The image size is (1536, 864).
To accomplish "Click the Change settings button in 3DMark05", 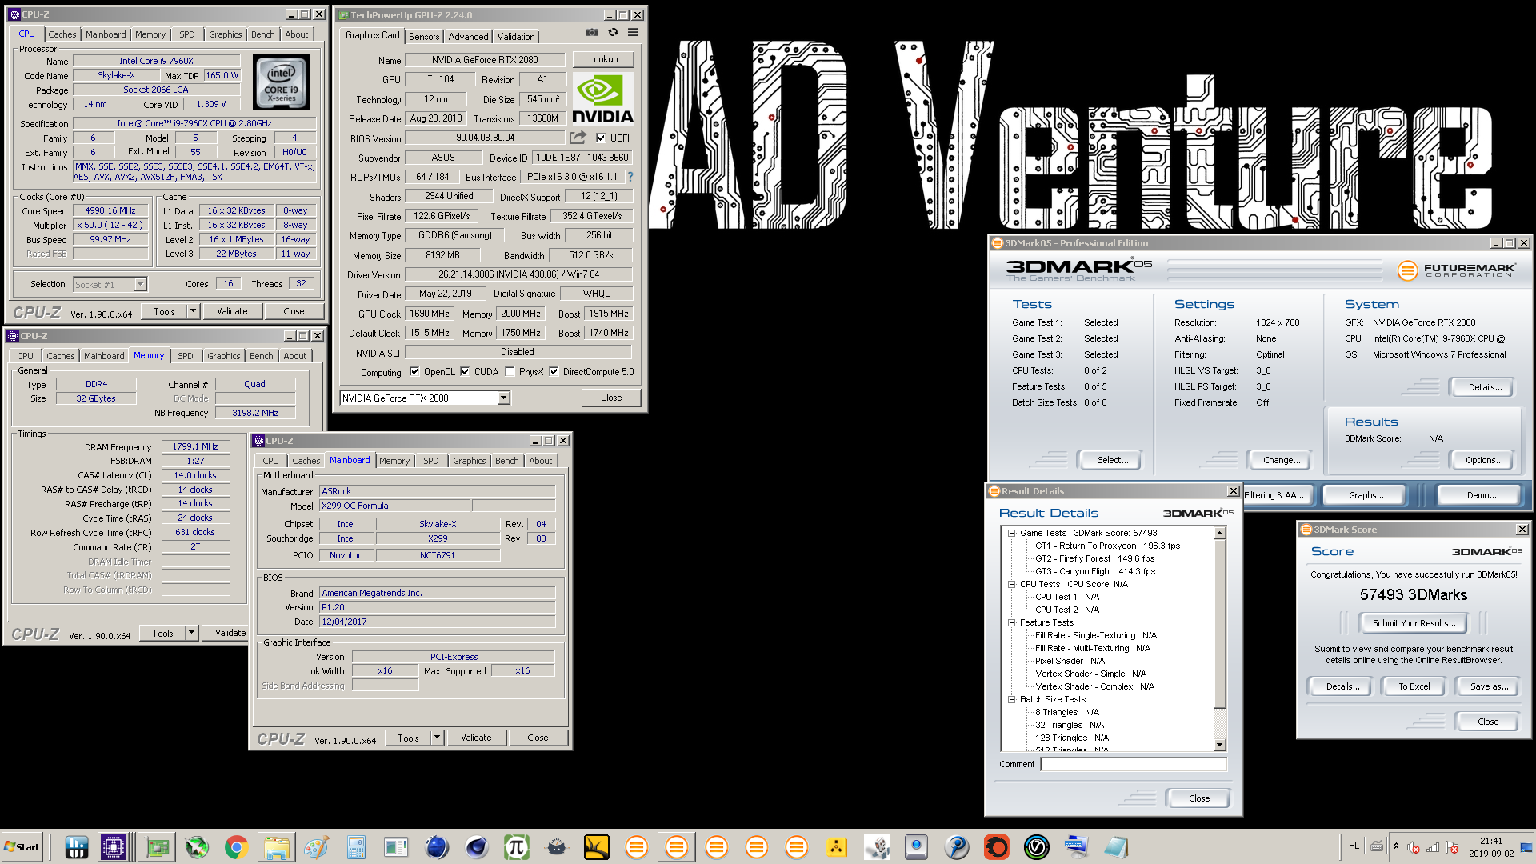I will pyautogui.click(x=1281, y=460).
